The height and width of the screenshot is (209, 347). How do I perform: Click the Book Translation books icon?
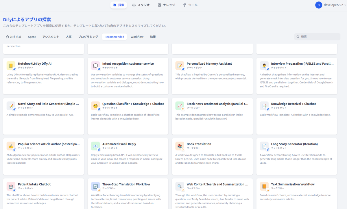pyautogui.click(x=180, y=146)
